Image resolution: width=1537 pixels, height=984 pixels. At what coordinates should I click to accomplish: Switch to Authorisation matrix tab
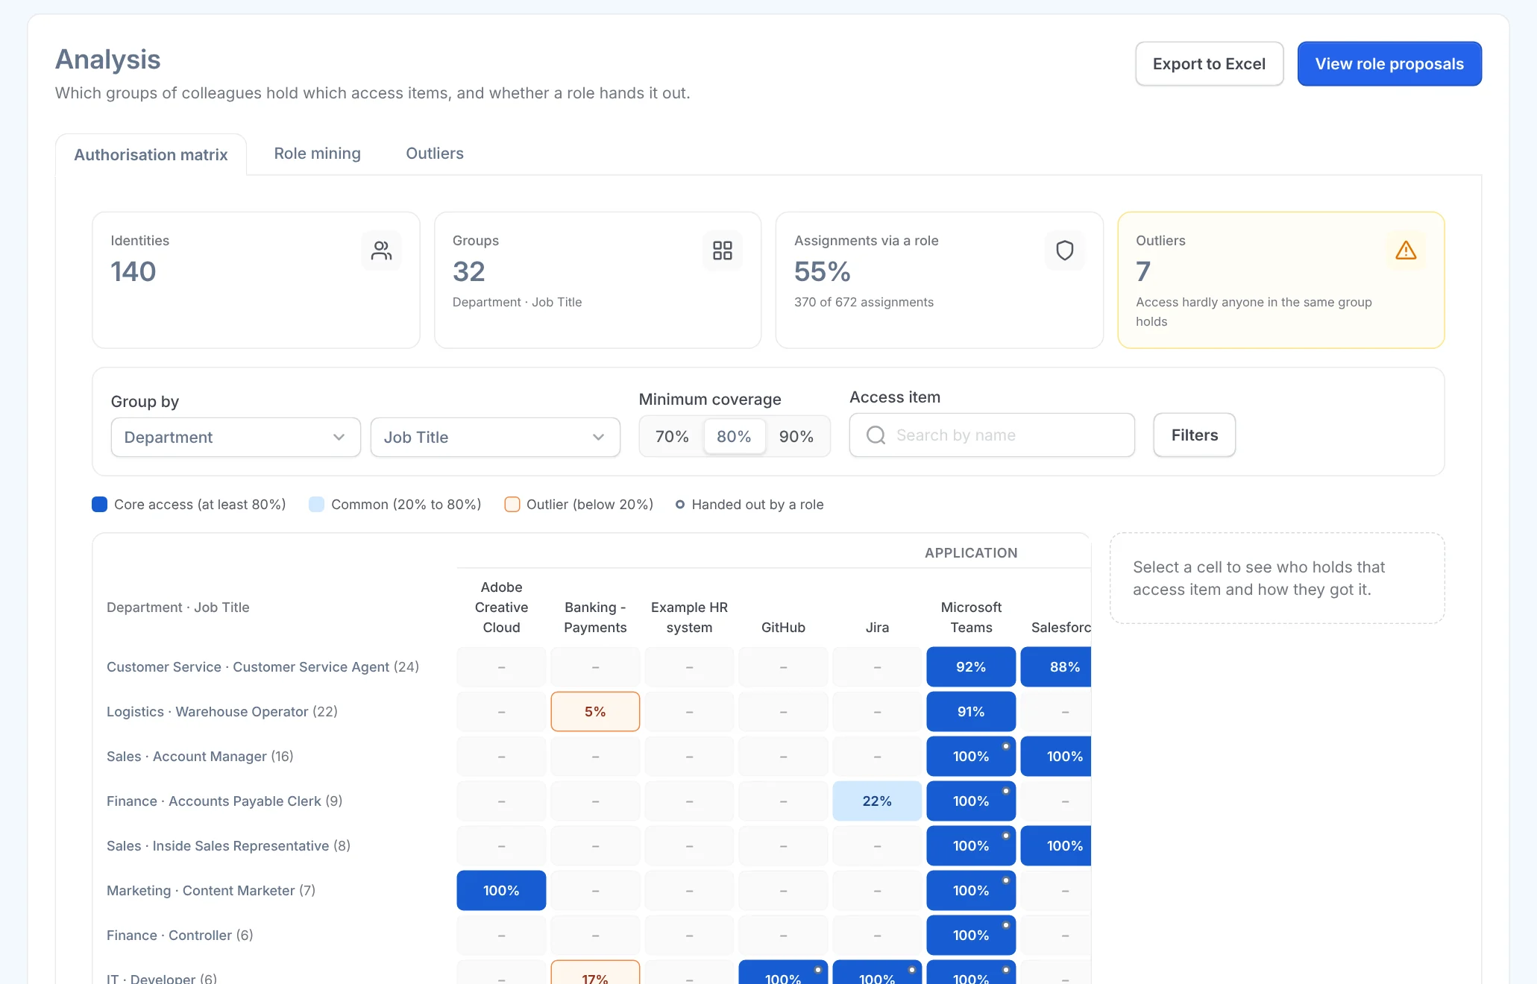[151, 154]
